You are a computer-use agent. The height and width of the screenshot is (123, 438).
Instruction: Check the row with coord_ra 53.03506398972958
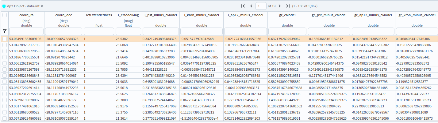point(4,51)
